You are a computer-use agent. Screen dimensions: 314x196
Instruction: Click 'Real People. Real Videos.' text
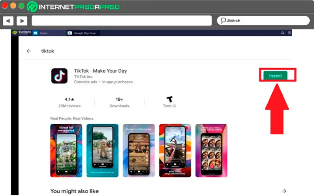(x=72, y=118)
